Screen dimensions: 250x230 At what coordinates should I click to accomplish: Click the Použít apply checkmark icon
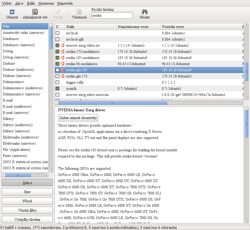(x=58, y=12)
